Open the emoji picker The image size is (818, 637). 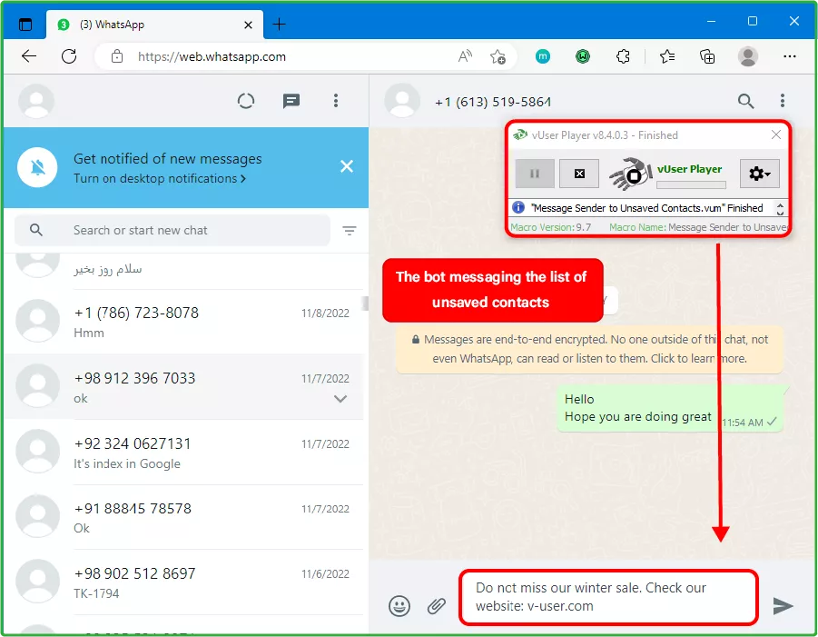pyautogui.click(x=399, y=606)
